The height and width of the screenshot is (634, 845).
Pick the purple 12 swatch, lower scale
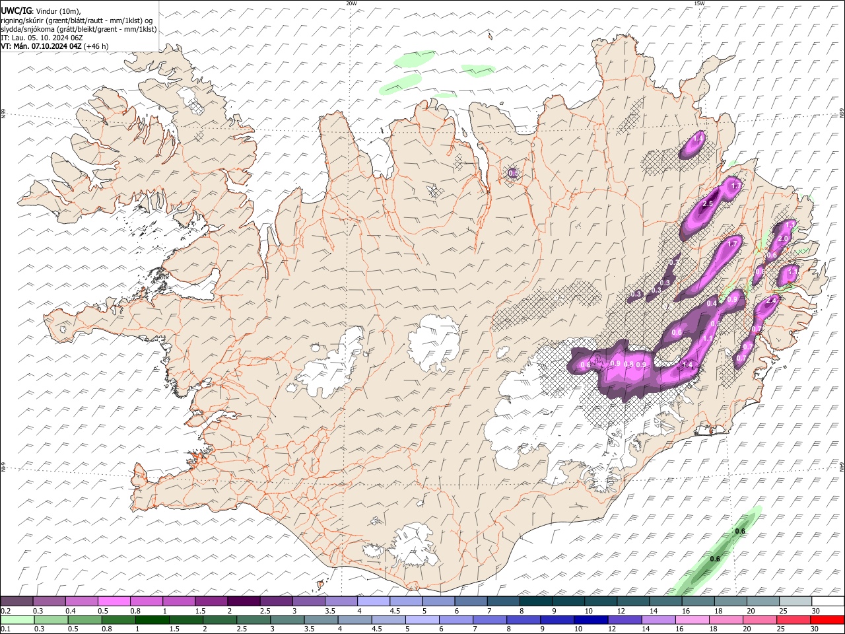[x=624, y=619]
